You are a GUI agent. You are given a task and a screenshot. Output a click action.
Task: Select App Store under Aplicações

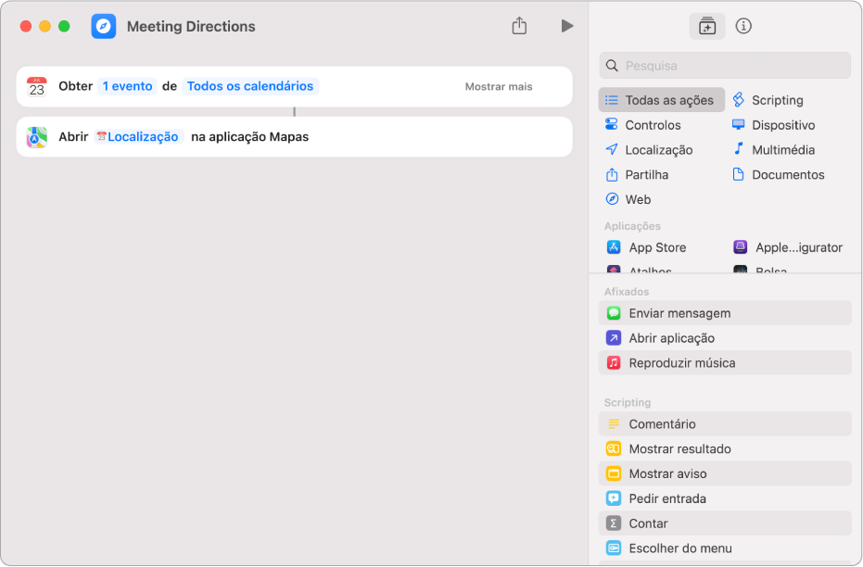click(x=646, y=247)
